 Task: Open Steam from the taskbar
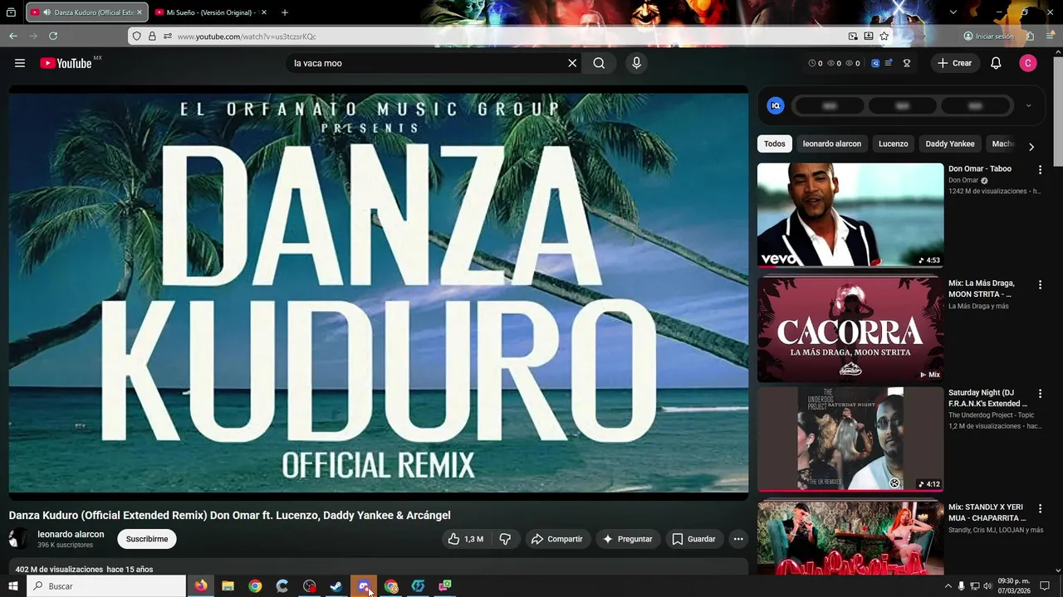pyautogui.click(x=336, y=586)
